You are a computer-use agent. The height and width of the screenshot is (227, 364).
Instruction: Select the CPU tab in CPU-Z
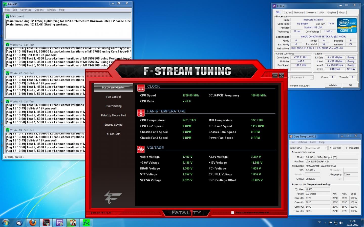278,12
